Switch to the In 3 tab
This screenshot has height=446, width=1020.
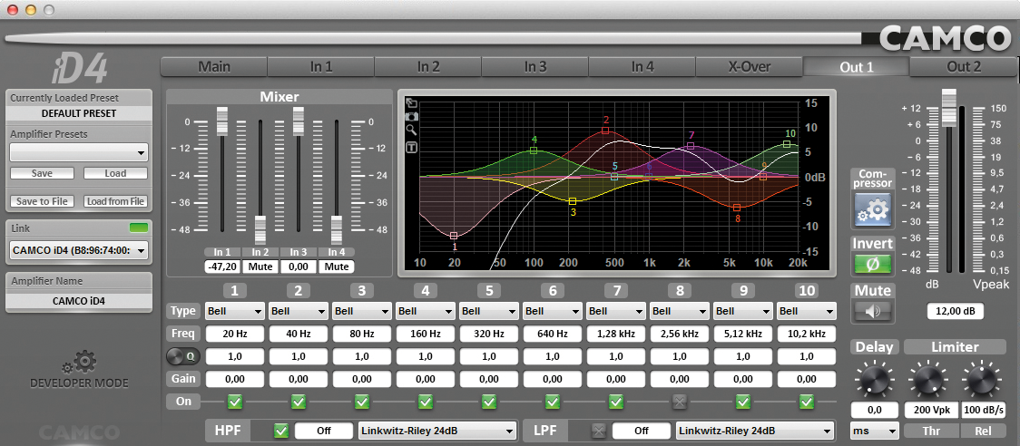[535, 66]
